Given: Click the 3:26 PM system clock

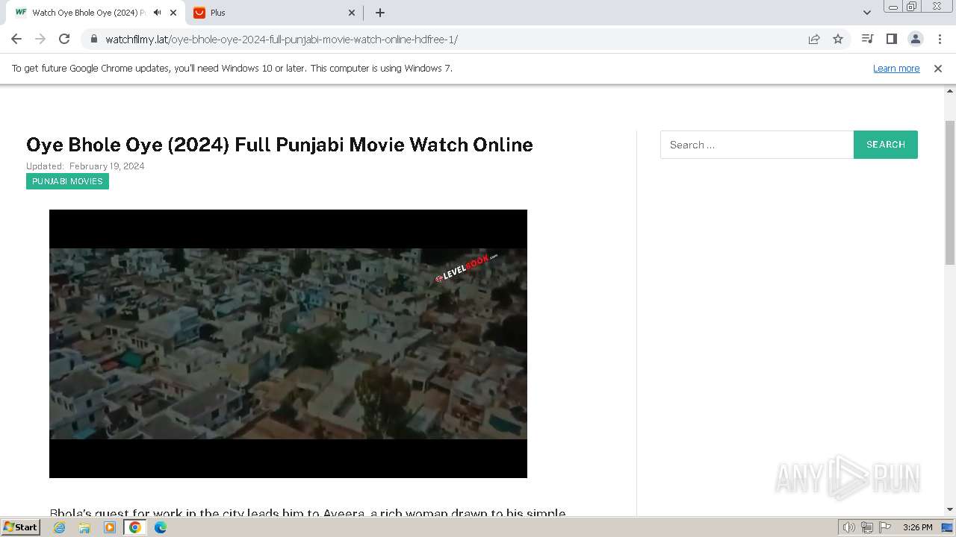Looking at the screenshot, I should [917, 527].
